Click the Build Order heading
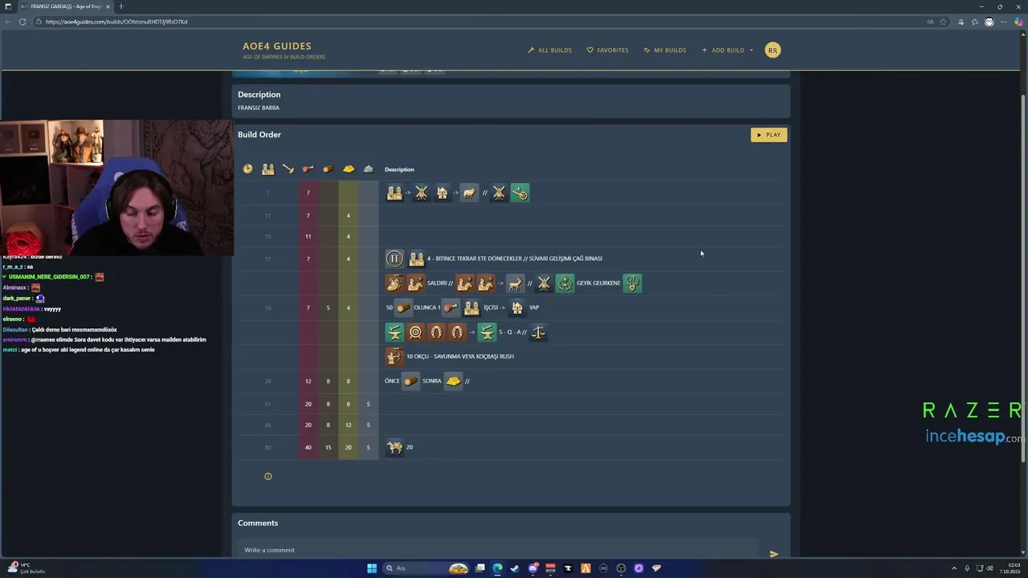Screen dimensions: 1028x578 pos(259,135)
